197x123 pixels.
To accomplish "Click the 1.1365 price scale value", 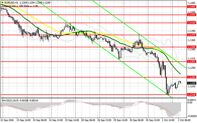I will [192, 40].
